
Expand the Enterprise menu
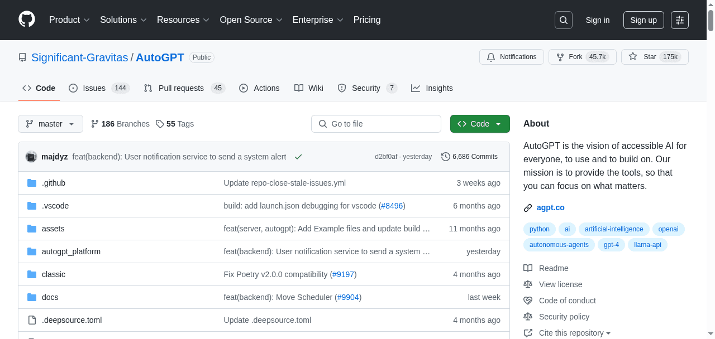318,20
